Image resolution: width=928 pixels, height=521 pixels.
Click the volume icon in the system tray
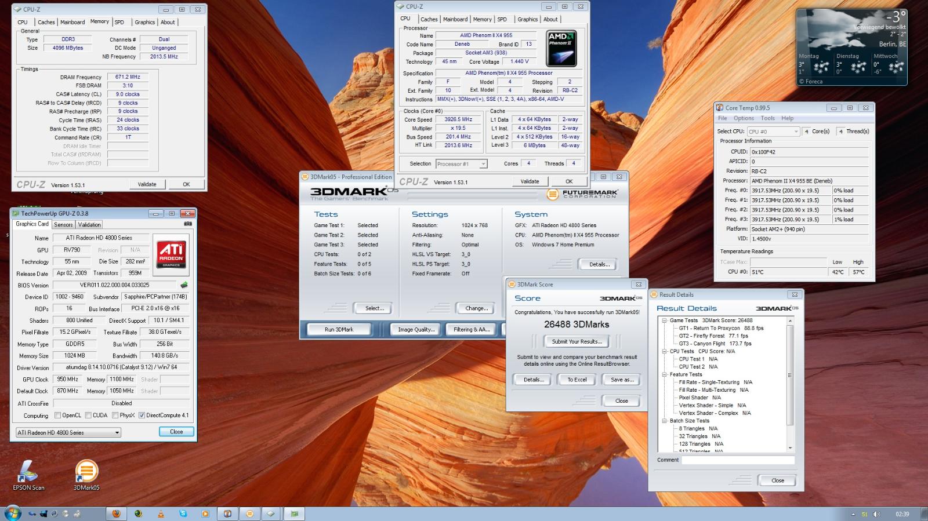(x=876, y=514)
